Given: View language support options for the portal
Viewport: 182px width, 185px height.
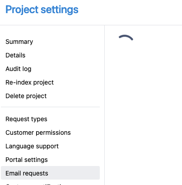Looking at the screenshot, I should pos(32,146).
